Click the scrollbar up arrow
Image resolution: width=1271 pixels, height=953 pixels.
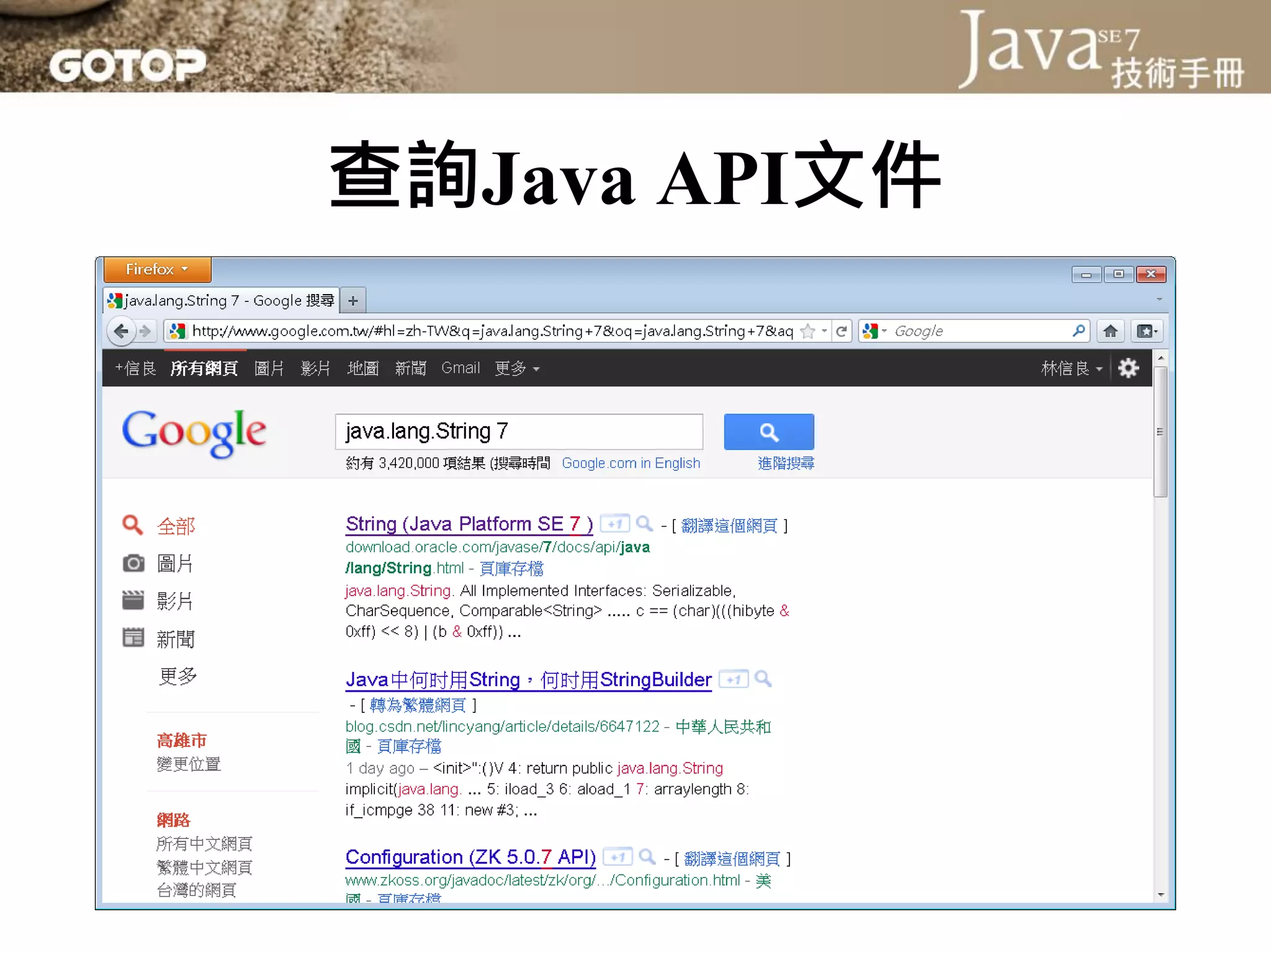tap(1160, 359)
